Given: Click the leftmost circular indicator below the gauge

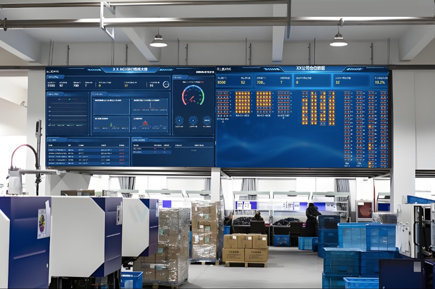Looking at the screenshot, I should 179,120.
